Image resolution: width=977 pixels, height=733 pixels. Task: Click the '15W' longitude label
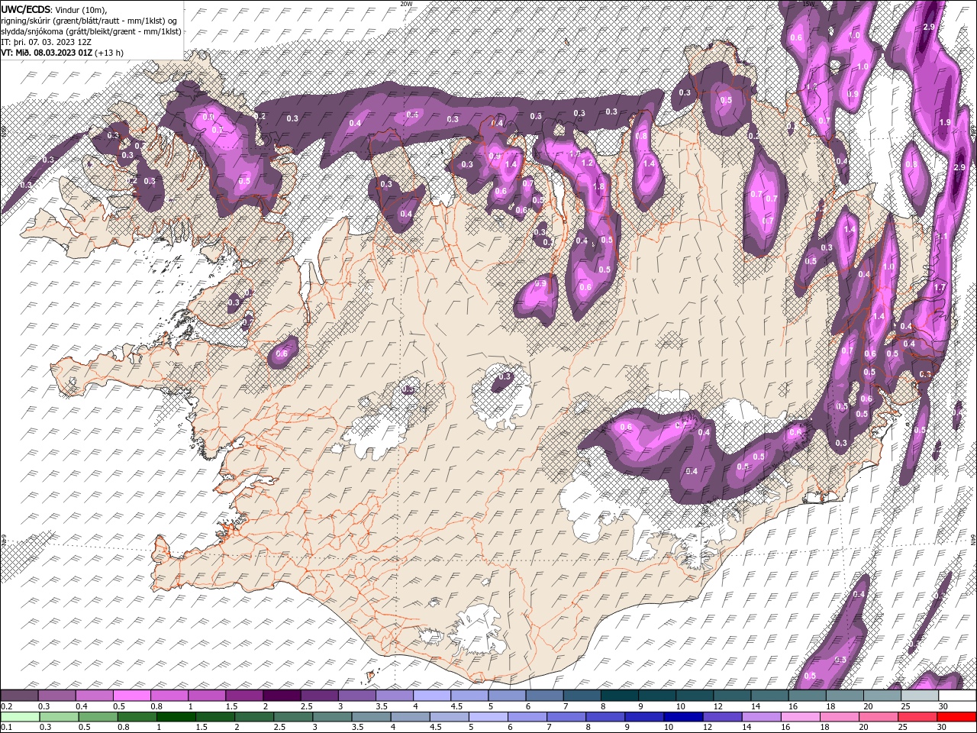[x=808, y=3]
